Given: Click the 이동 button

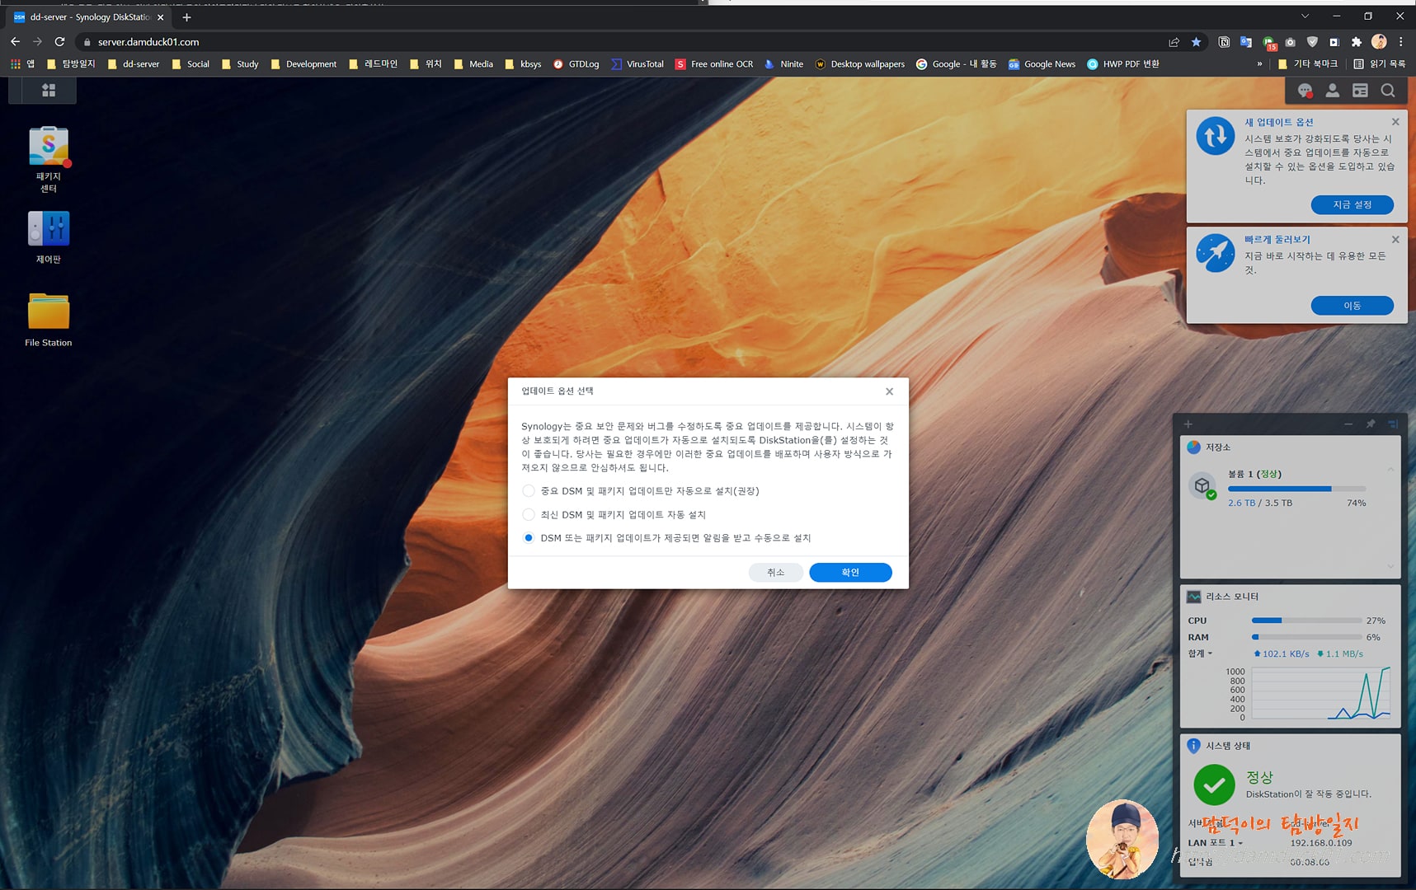Looking at the screenshot, I should (x=1352, y=306).
